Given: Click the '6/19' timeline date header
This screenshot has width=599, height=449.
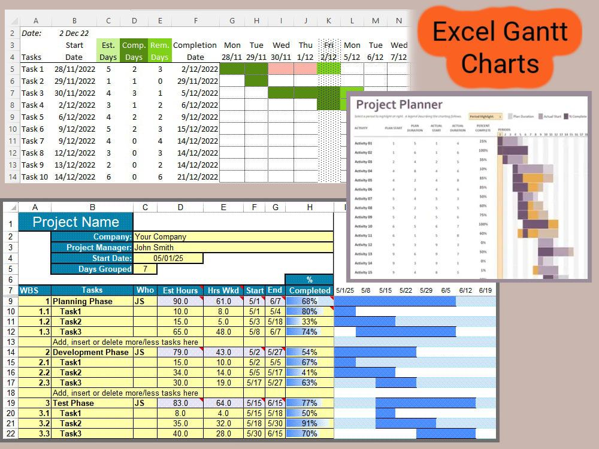Looking at the screenshot, I should pos(485,290).
